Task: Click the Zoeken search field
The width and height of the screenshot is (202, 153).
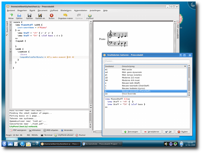Action: [147, 61]
